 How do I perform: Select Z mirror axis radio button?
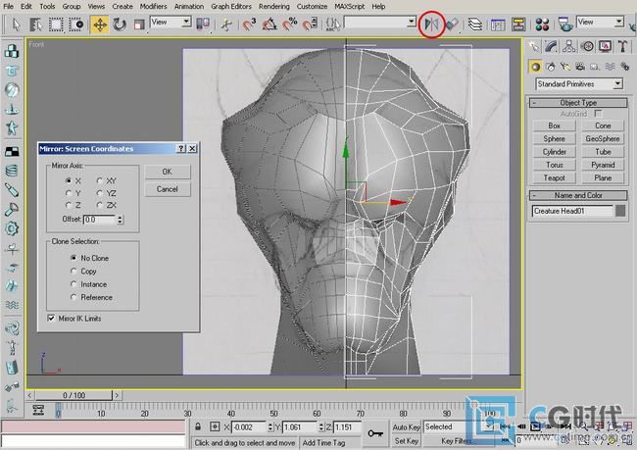click(x=69, y=205)
